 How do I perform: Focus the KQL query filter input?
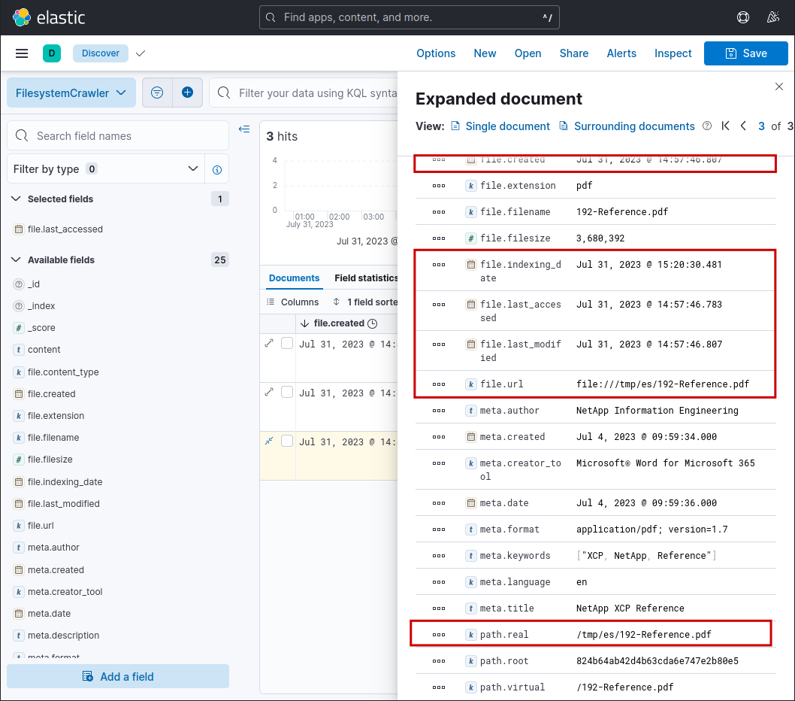(x=304, y=93)
